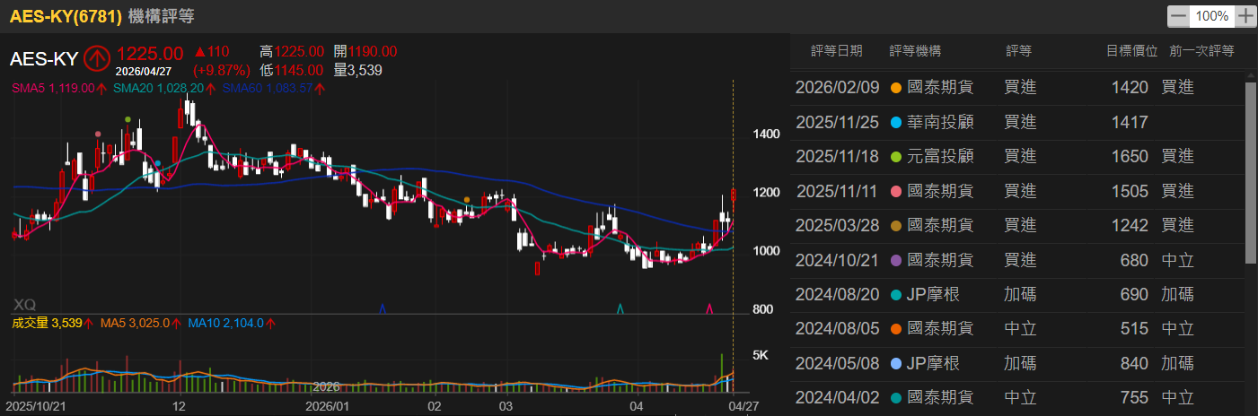Click the ratings list vertical scrollbar
Screen dimensions: 1258x416
pyautogui.click(x=1250, y=172)
